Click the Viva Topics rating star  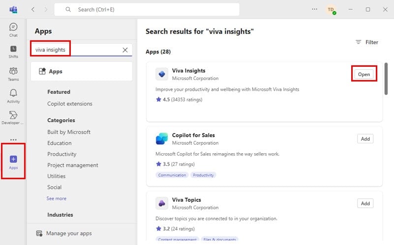158,229
